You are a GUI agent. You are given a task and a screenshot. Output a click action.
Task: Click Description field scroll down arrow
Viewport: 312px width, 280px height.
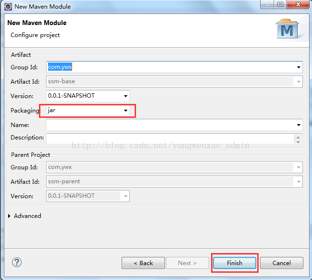coord(298,141)
